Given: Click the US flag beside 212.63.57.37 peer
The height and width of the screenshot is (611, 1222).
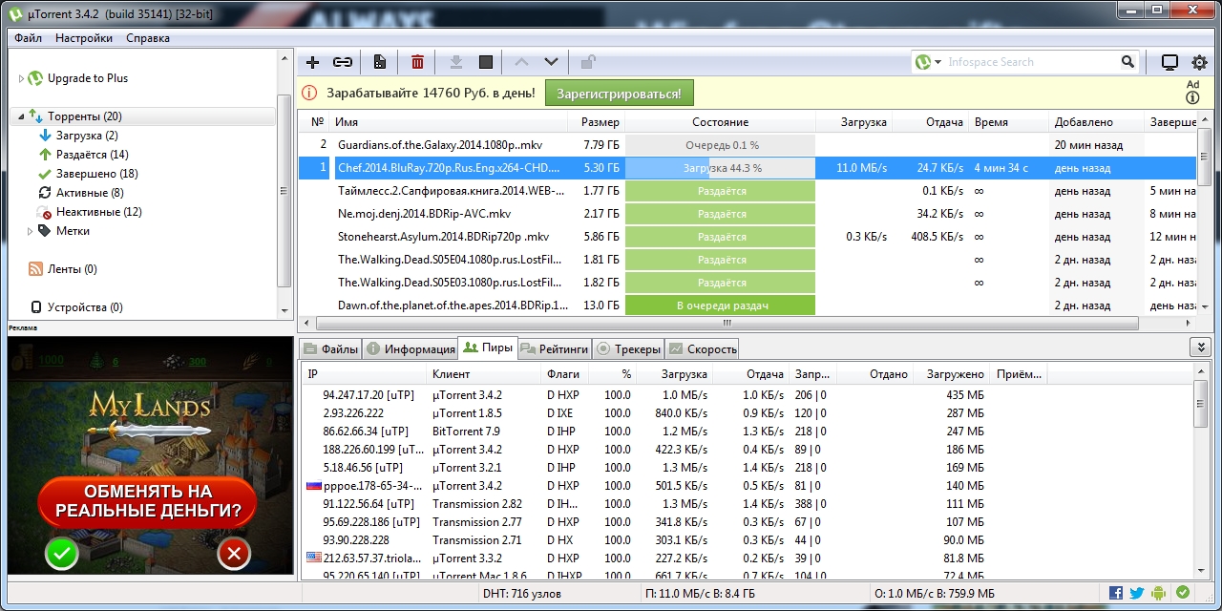Looking at the screenshot, I should tap(313, 558).
